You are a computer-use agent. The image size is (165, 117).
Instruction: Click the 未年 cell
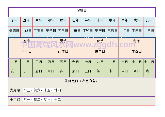(x=100, y=22)
